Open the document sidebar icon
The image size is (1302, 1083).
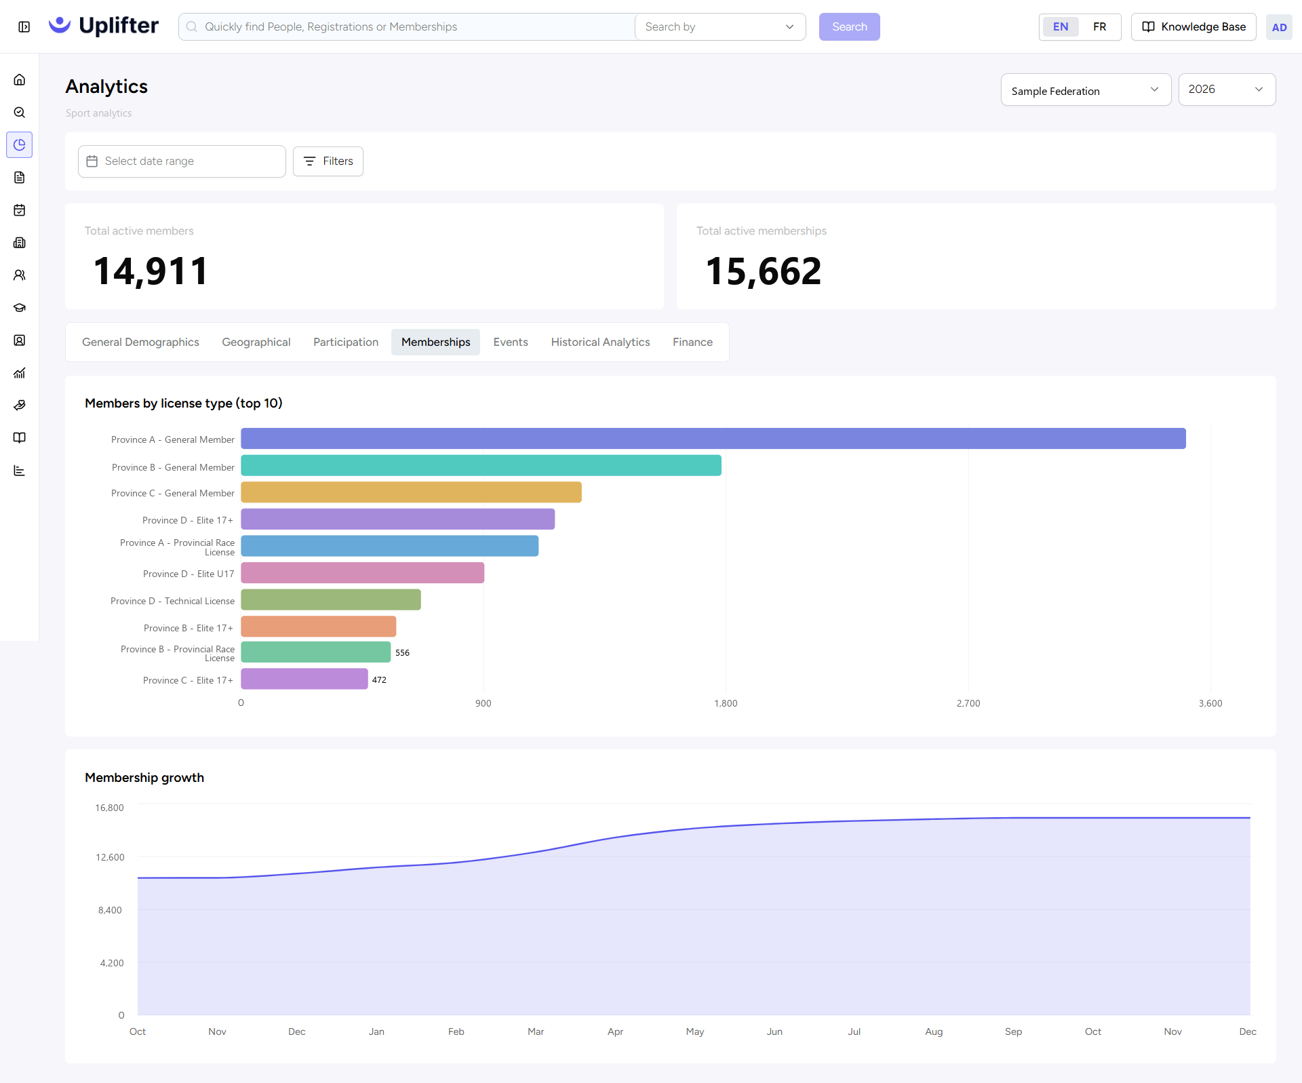point(20,178)
